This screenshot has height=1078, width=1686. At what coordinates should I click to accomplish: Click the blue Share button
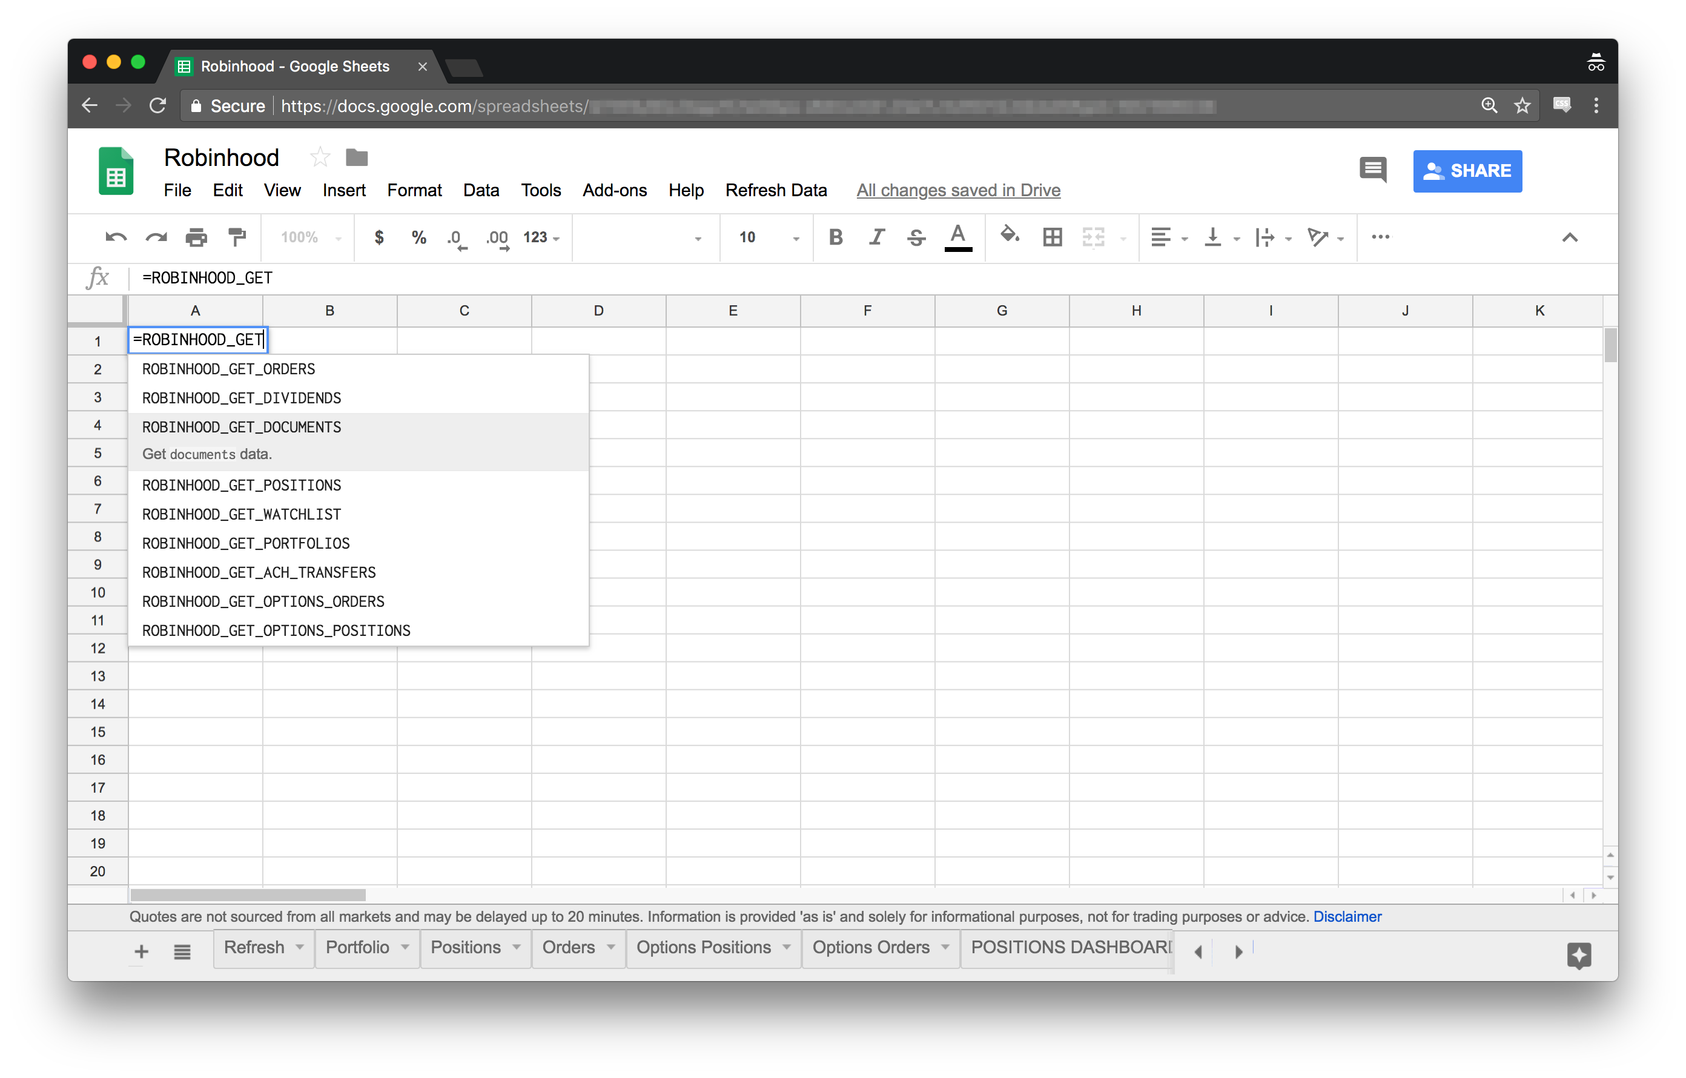coord(1467,171)
